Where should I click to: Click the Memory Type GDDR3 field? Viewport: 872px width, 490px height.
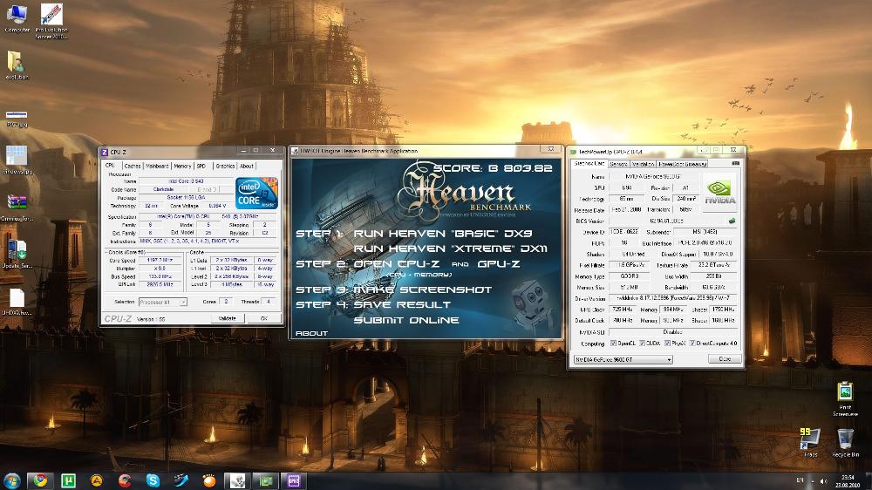coord(630,276)
